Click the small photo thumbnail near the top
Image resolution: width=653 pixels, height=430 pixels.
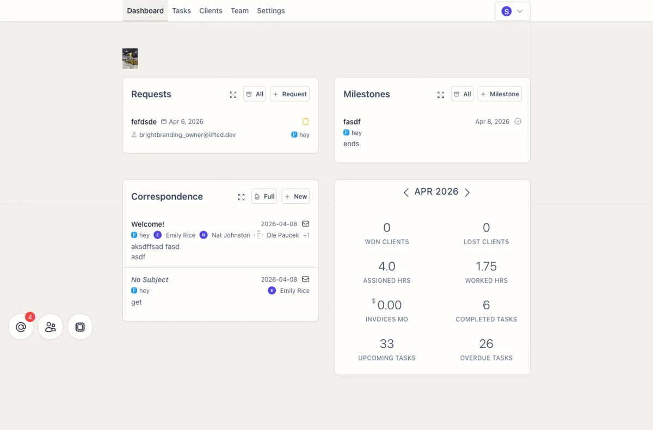click(130, 58)
